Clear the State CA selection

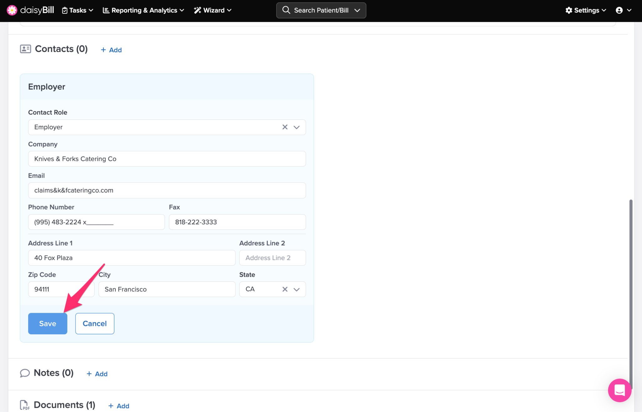pos(285,289)
